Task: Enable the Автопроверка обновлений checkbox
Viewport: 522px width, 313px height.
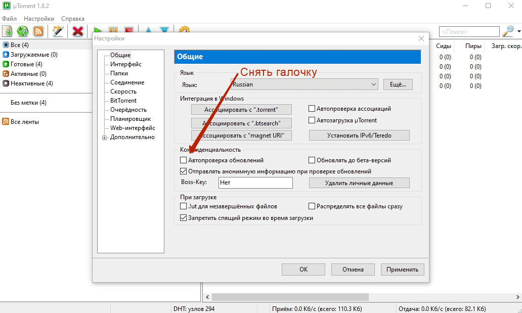Action: (184, 160)
